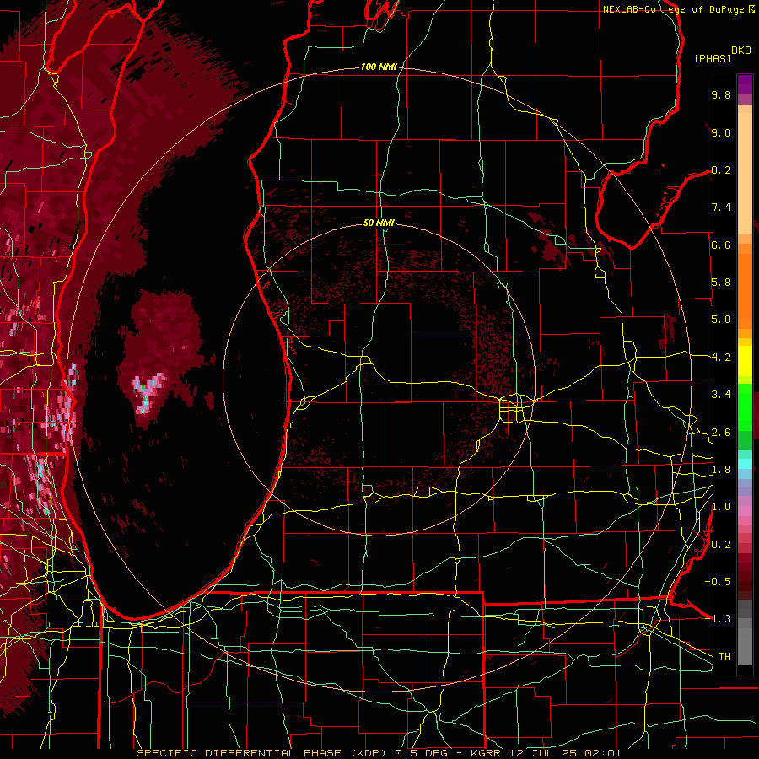Click the 1.0 scale value
The image size is (759, 759).
pos(721,507)
